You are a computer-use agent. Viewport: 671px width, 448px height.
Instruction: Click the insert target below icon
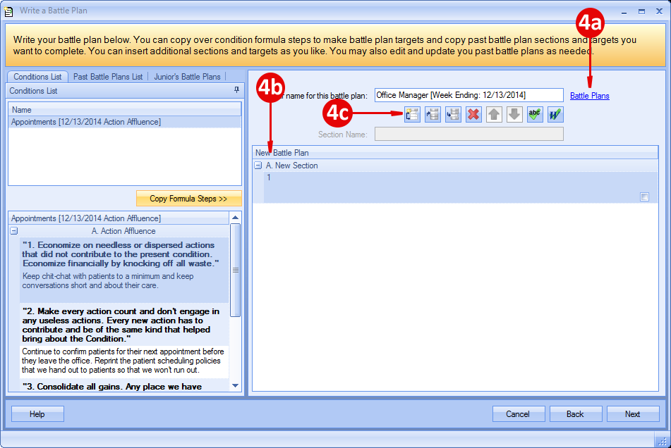pos(453,114)
